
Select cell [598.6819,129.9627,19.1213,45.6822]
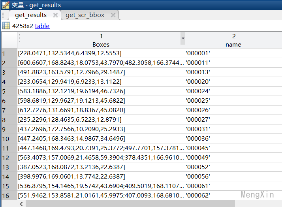[101, 101]
